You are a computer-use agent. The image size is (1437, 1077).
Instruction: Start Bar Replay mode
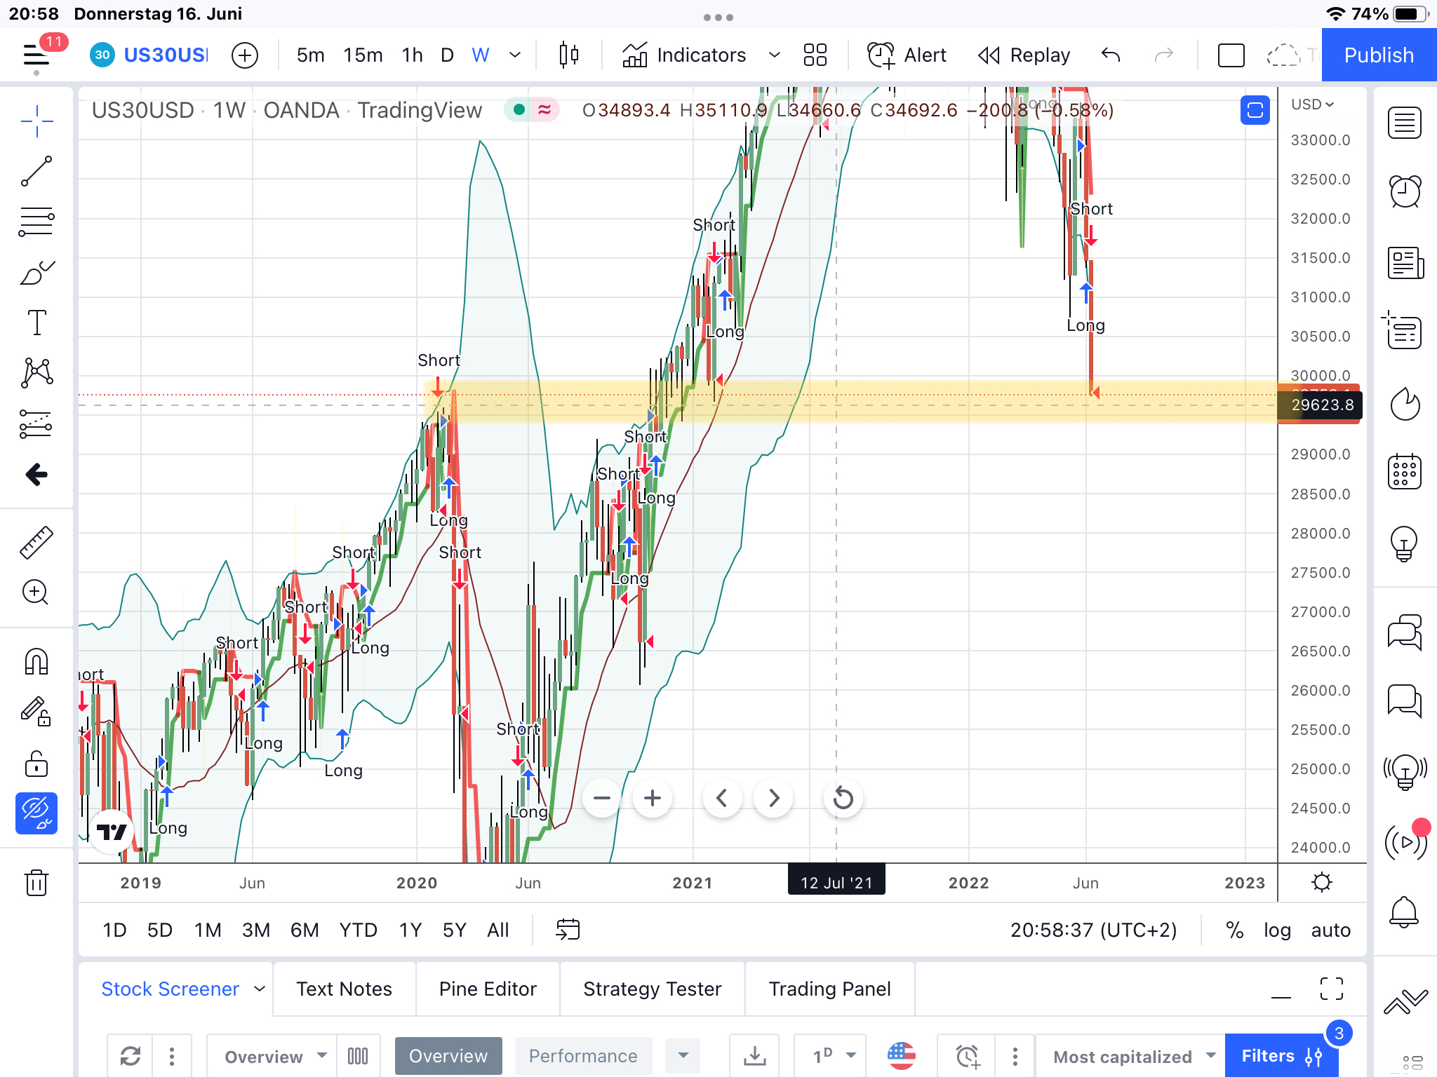pyautogui.click(x=1024, y=55)
